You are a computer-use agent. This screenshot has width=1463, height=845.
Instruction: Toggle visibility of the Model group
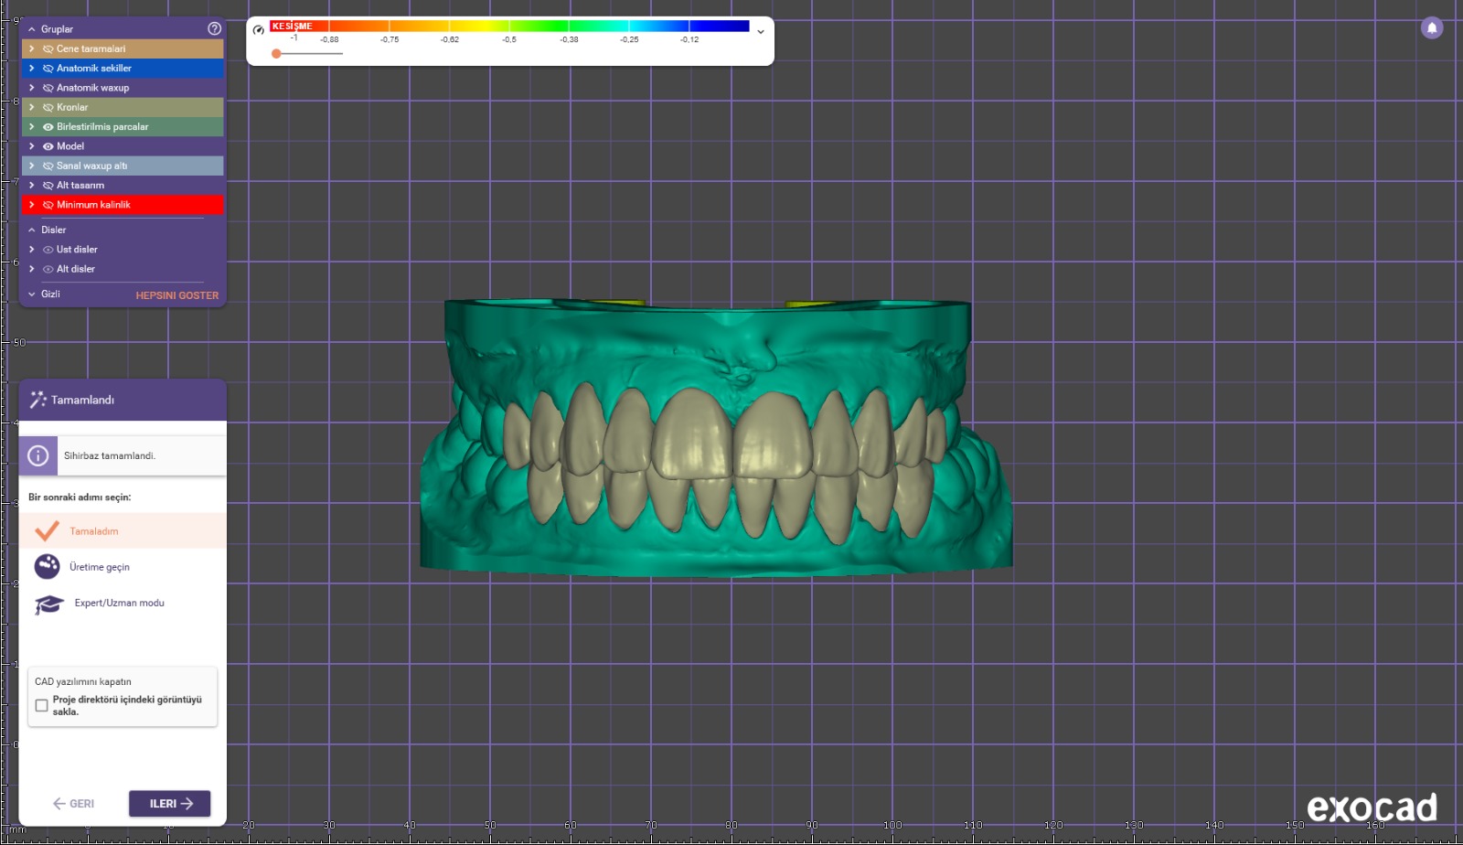pos(48,146)
